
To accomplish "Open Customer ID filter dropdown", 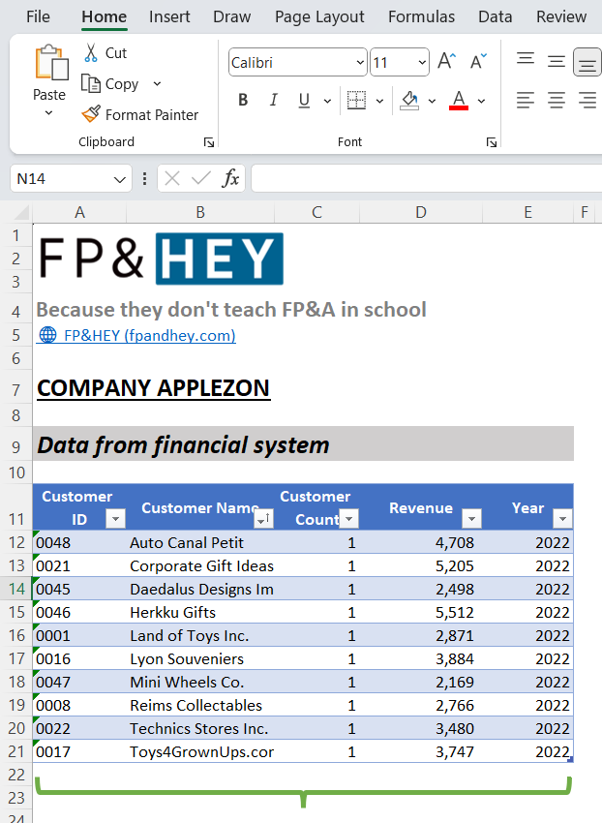I will pos(115,519).
